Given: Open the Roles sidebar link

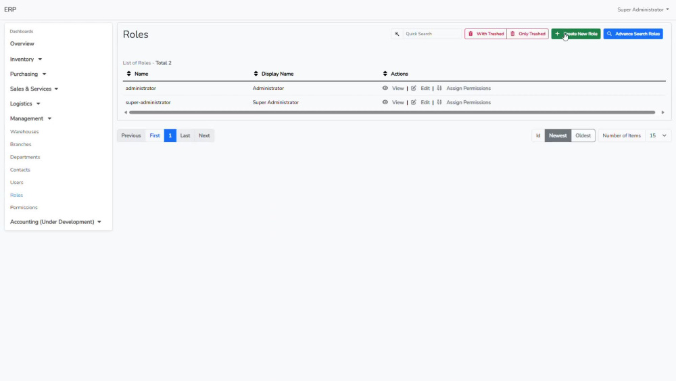Looking at the screenshot, I should tap(16, 195).
